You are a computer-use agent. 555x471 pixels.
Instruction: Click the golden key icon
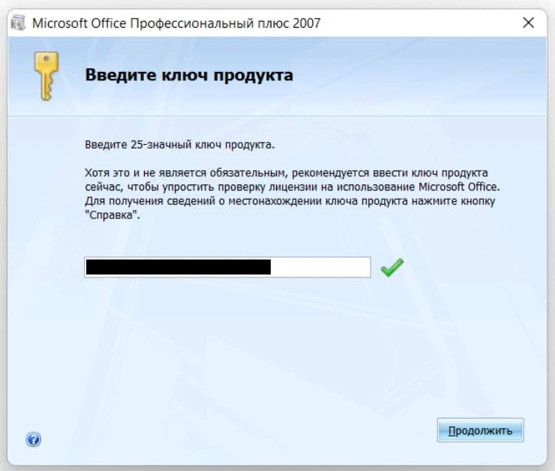(46, 76)
